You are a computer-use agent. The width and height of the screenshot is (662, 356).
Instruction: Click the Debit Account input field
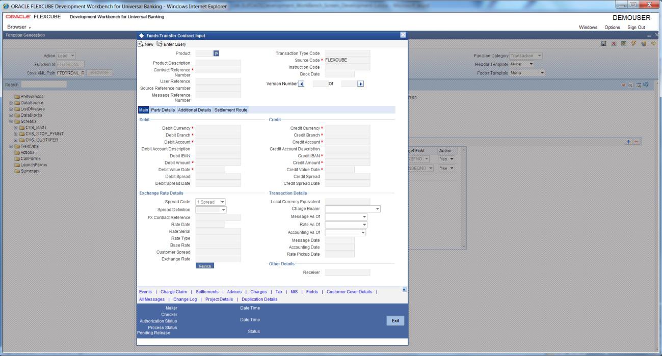coord(218,142)
